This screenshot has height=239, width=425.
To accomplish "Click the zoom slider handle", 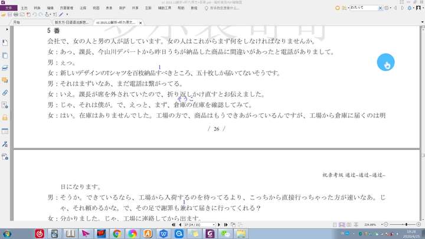I will [406, 225].
